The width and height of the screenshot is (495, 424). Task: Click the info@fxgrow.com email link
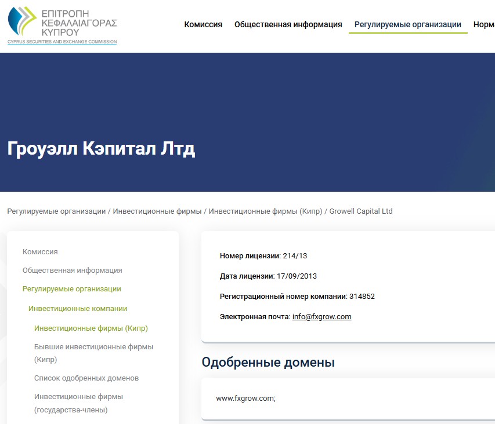coord(321,317)
